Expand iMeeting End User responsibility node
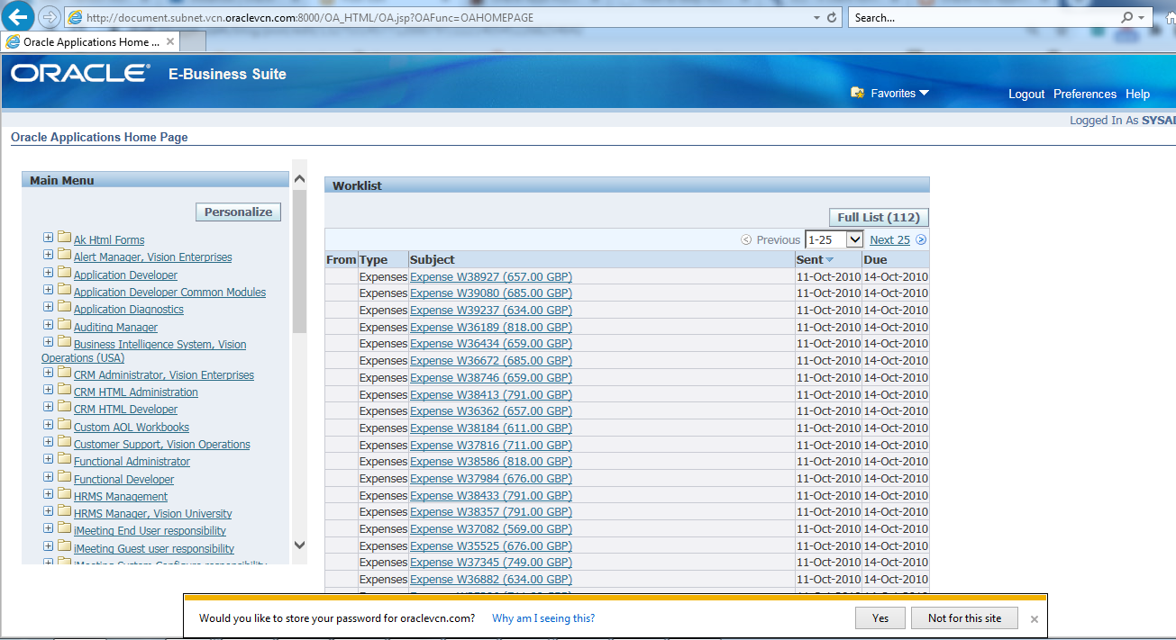Viewport: 1176px width, 640px height. (49, 528)
